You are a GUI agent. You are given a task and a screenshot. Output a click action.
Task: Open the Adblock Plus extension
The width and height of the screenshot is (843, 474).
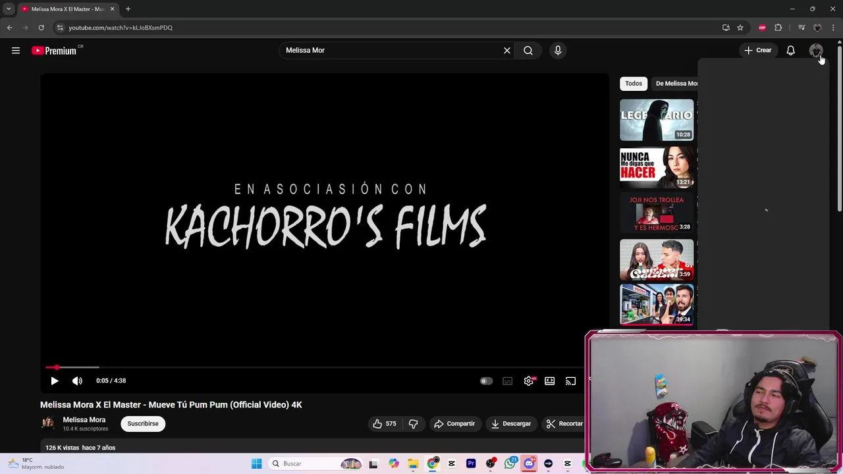pyautogui.click(x=762, y=28)
